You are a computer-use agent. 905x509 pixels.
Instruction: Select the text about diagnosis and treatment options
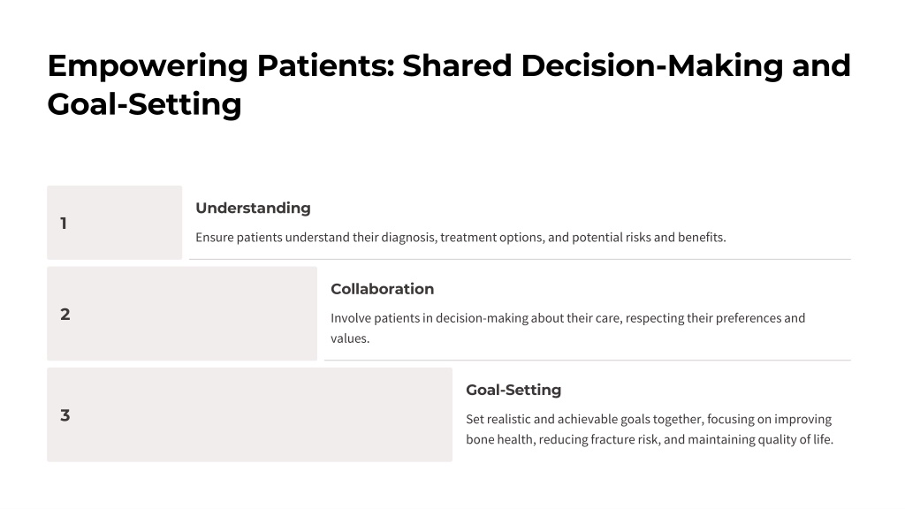(x=460, y=237)
